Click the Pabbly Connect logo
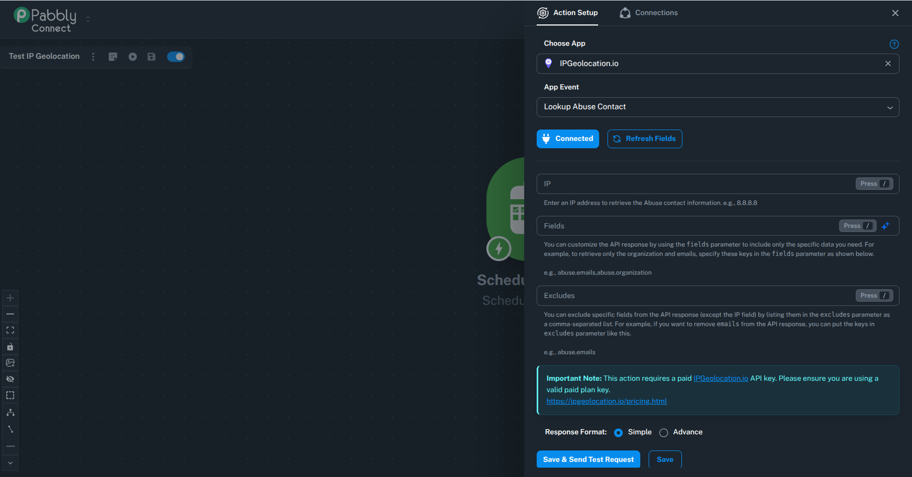Image resolution: width=912 pixels, height=477 pixels. coord(45,20)
